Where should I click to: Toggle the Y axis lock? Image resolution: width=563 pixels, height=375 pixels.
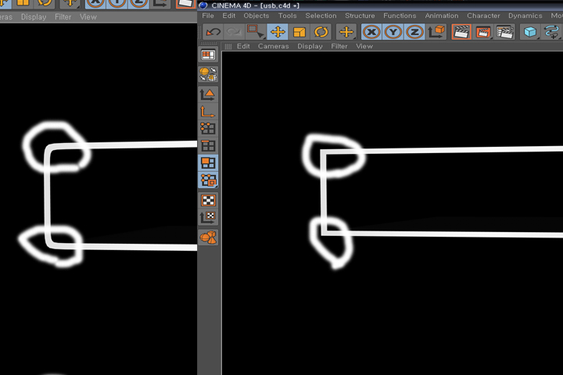pyautogui.click(x=393, y=32)
